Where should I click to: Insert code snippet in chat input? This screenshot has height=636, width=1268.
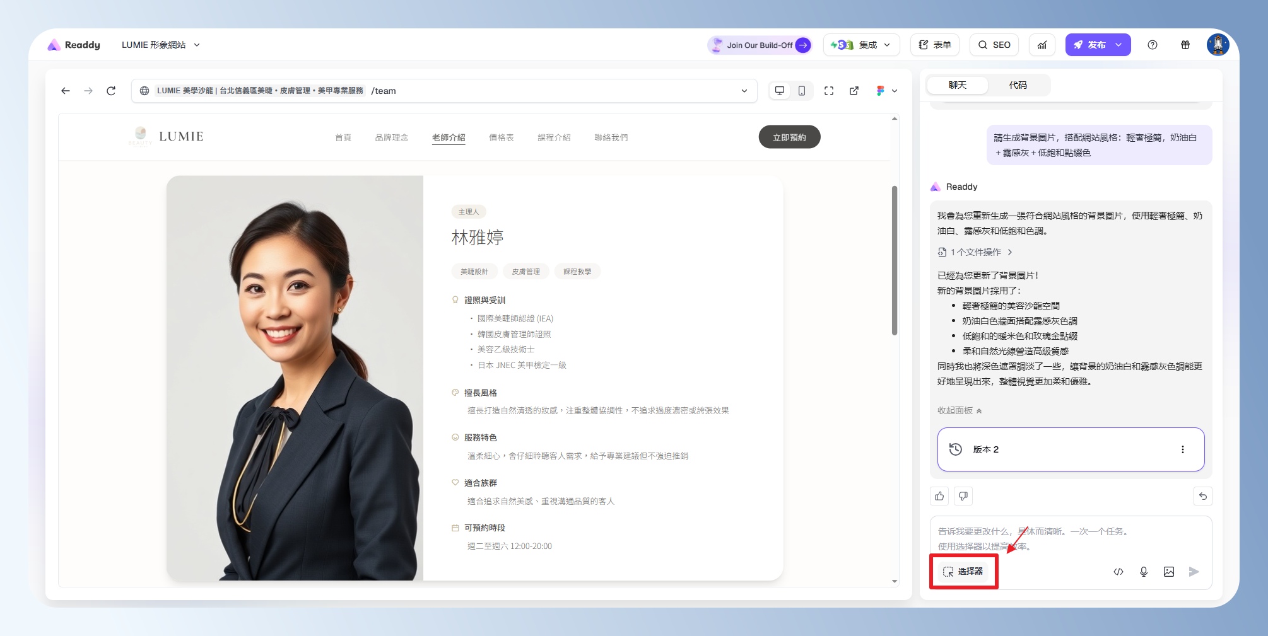1118,572
